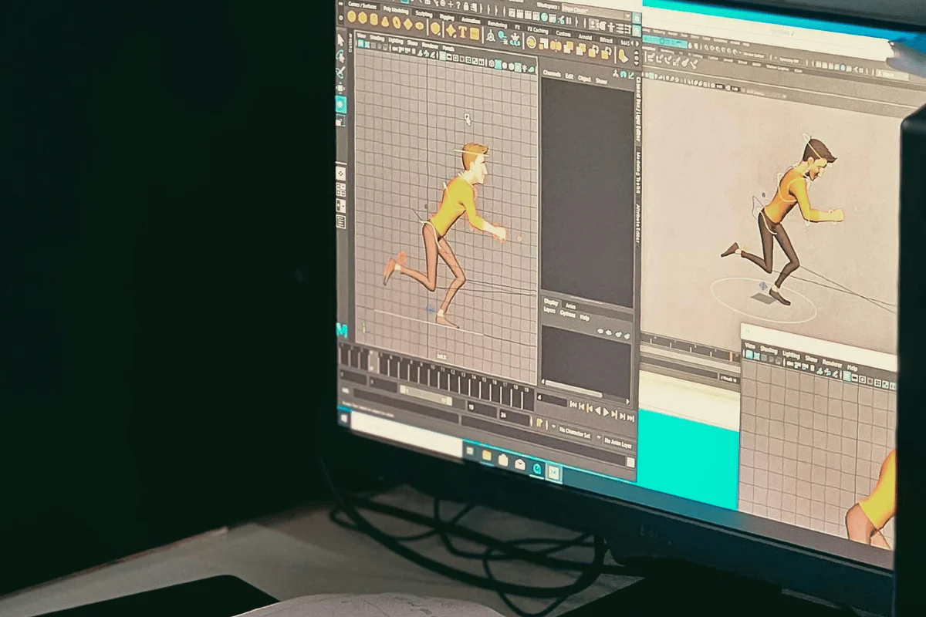Click the polygon plane shelf icon
The image size is (926, 617).
tap(408, 24)
